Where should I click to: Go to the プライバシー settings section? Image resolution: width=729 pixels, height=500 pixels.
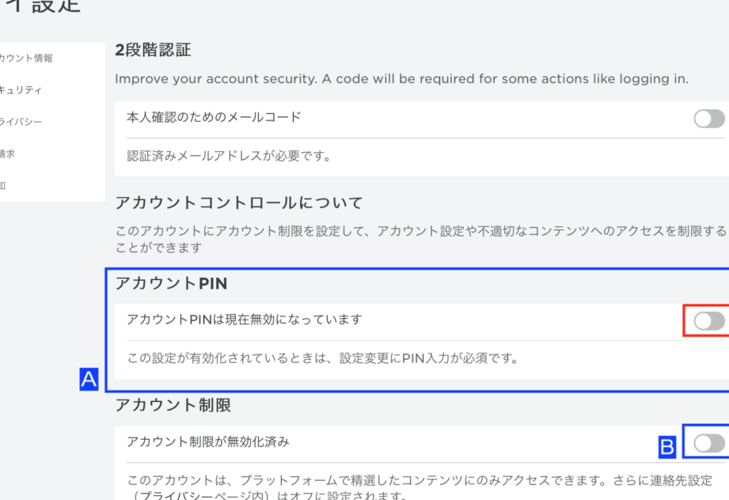[21, 122]
